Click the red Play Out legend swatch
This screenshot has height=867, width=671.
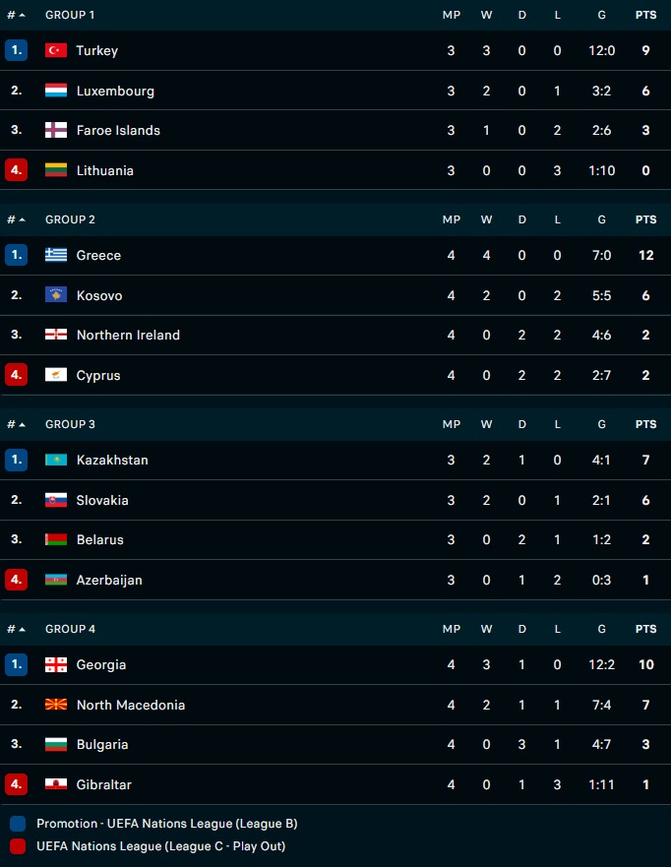(x=17, y=845)
